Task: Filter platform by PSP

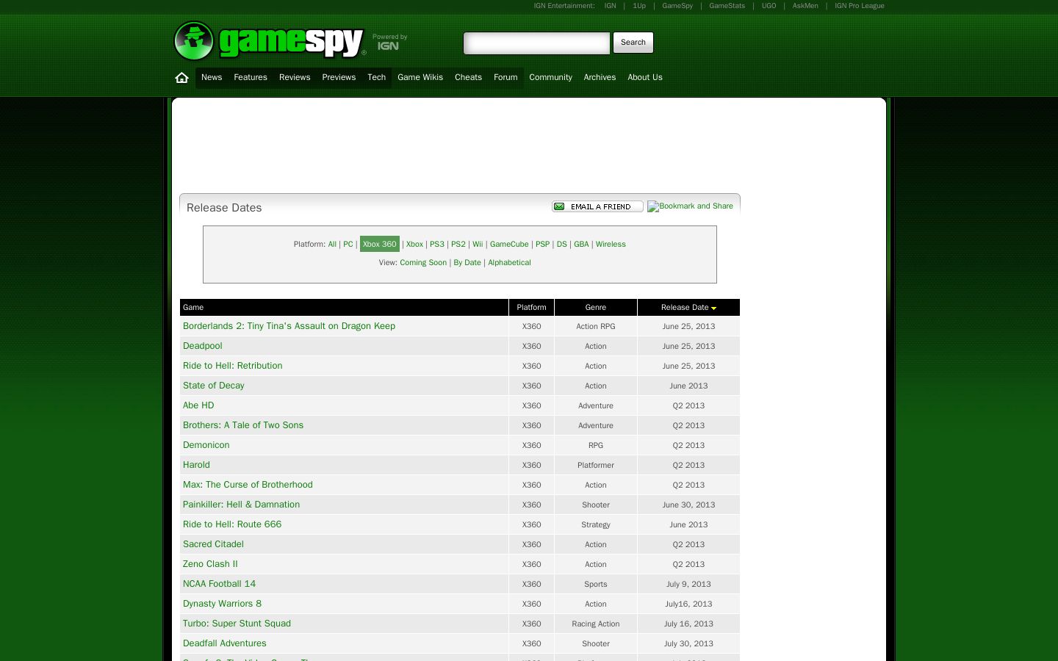Action: (543, 245)
